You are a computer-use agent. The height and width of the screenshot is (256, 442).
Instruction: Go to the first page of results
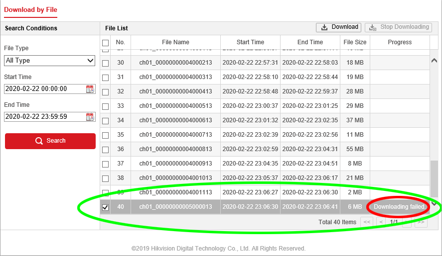(367, 222)
